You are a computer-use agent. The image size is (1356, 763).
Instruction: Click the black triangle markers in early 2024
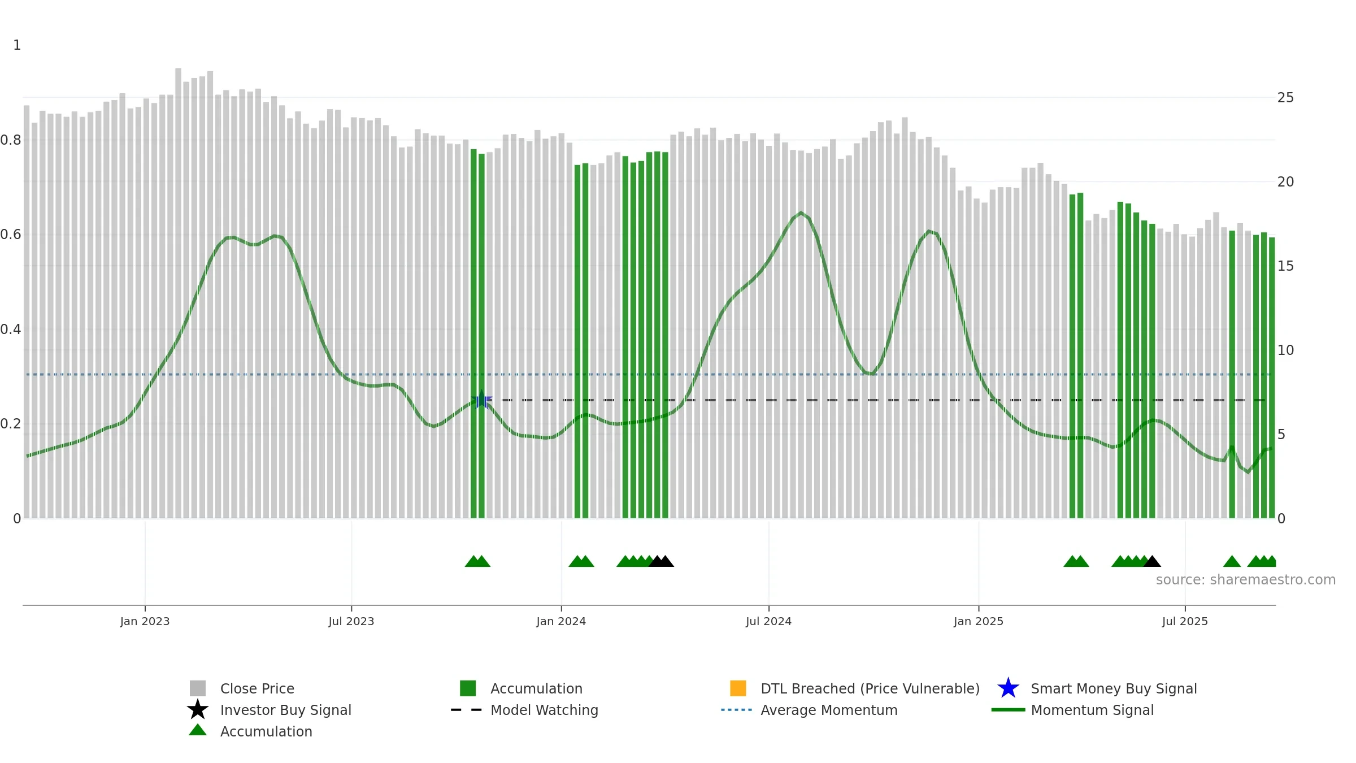661,561
